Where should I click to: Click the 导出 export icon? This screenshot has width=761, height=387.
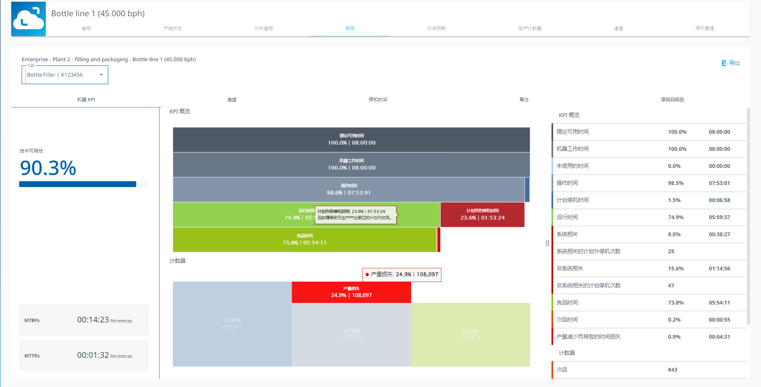pyautogui.click(x=724, y=63)
